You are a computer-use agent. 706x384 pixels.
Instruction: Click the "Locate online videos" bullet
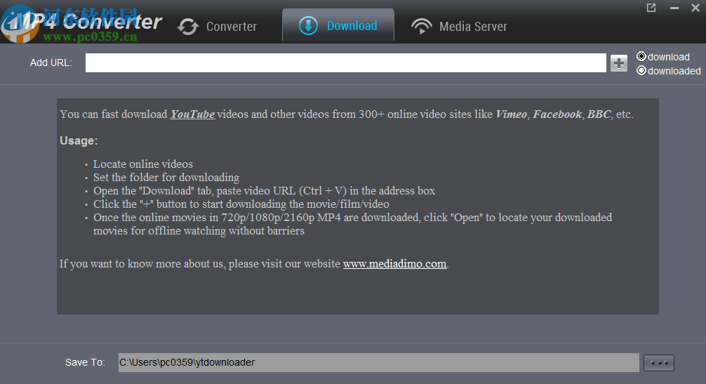pos(142,164)
